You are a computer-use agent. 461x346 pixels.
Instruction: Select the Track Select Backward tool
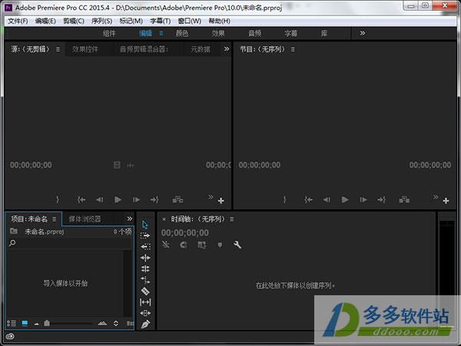click(145, 247)
